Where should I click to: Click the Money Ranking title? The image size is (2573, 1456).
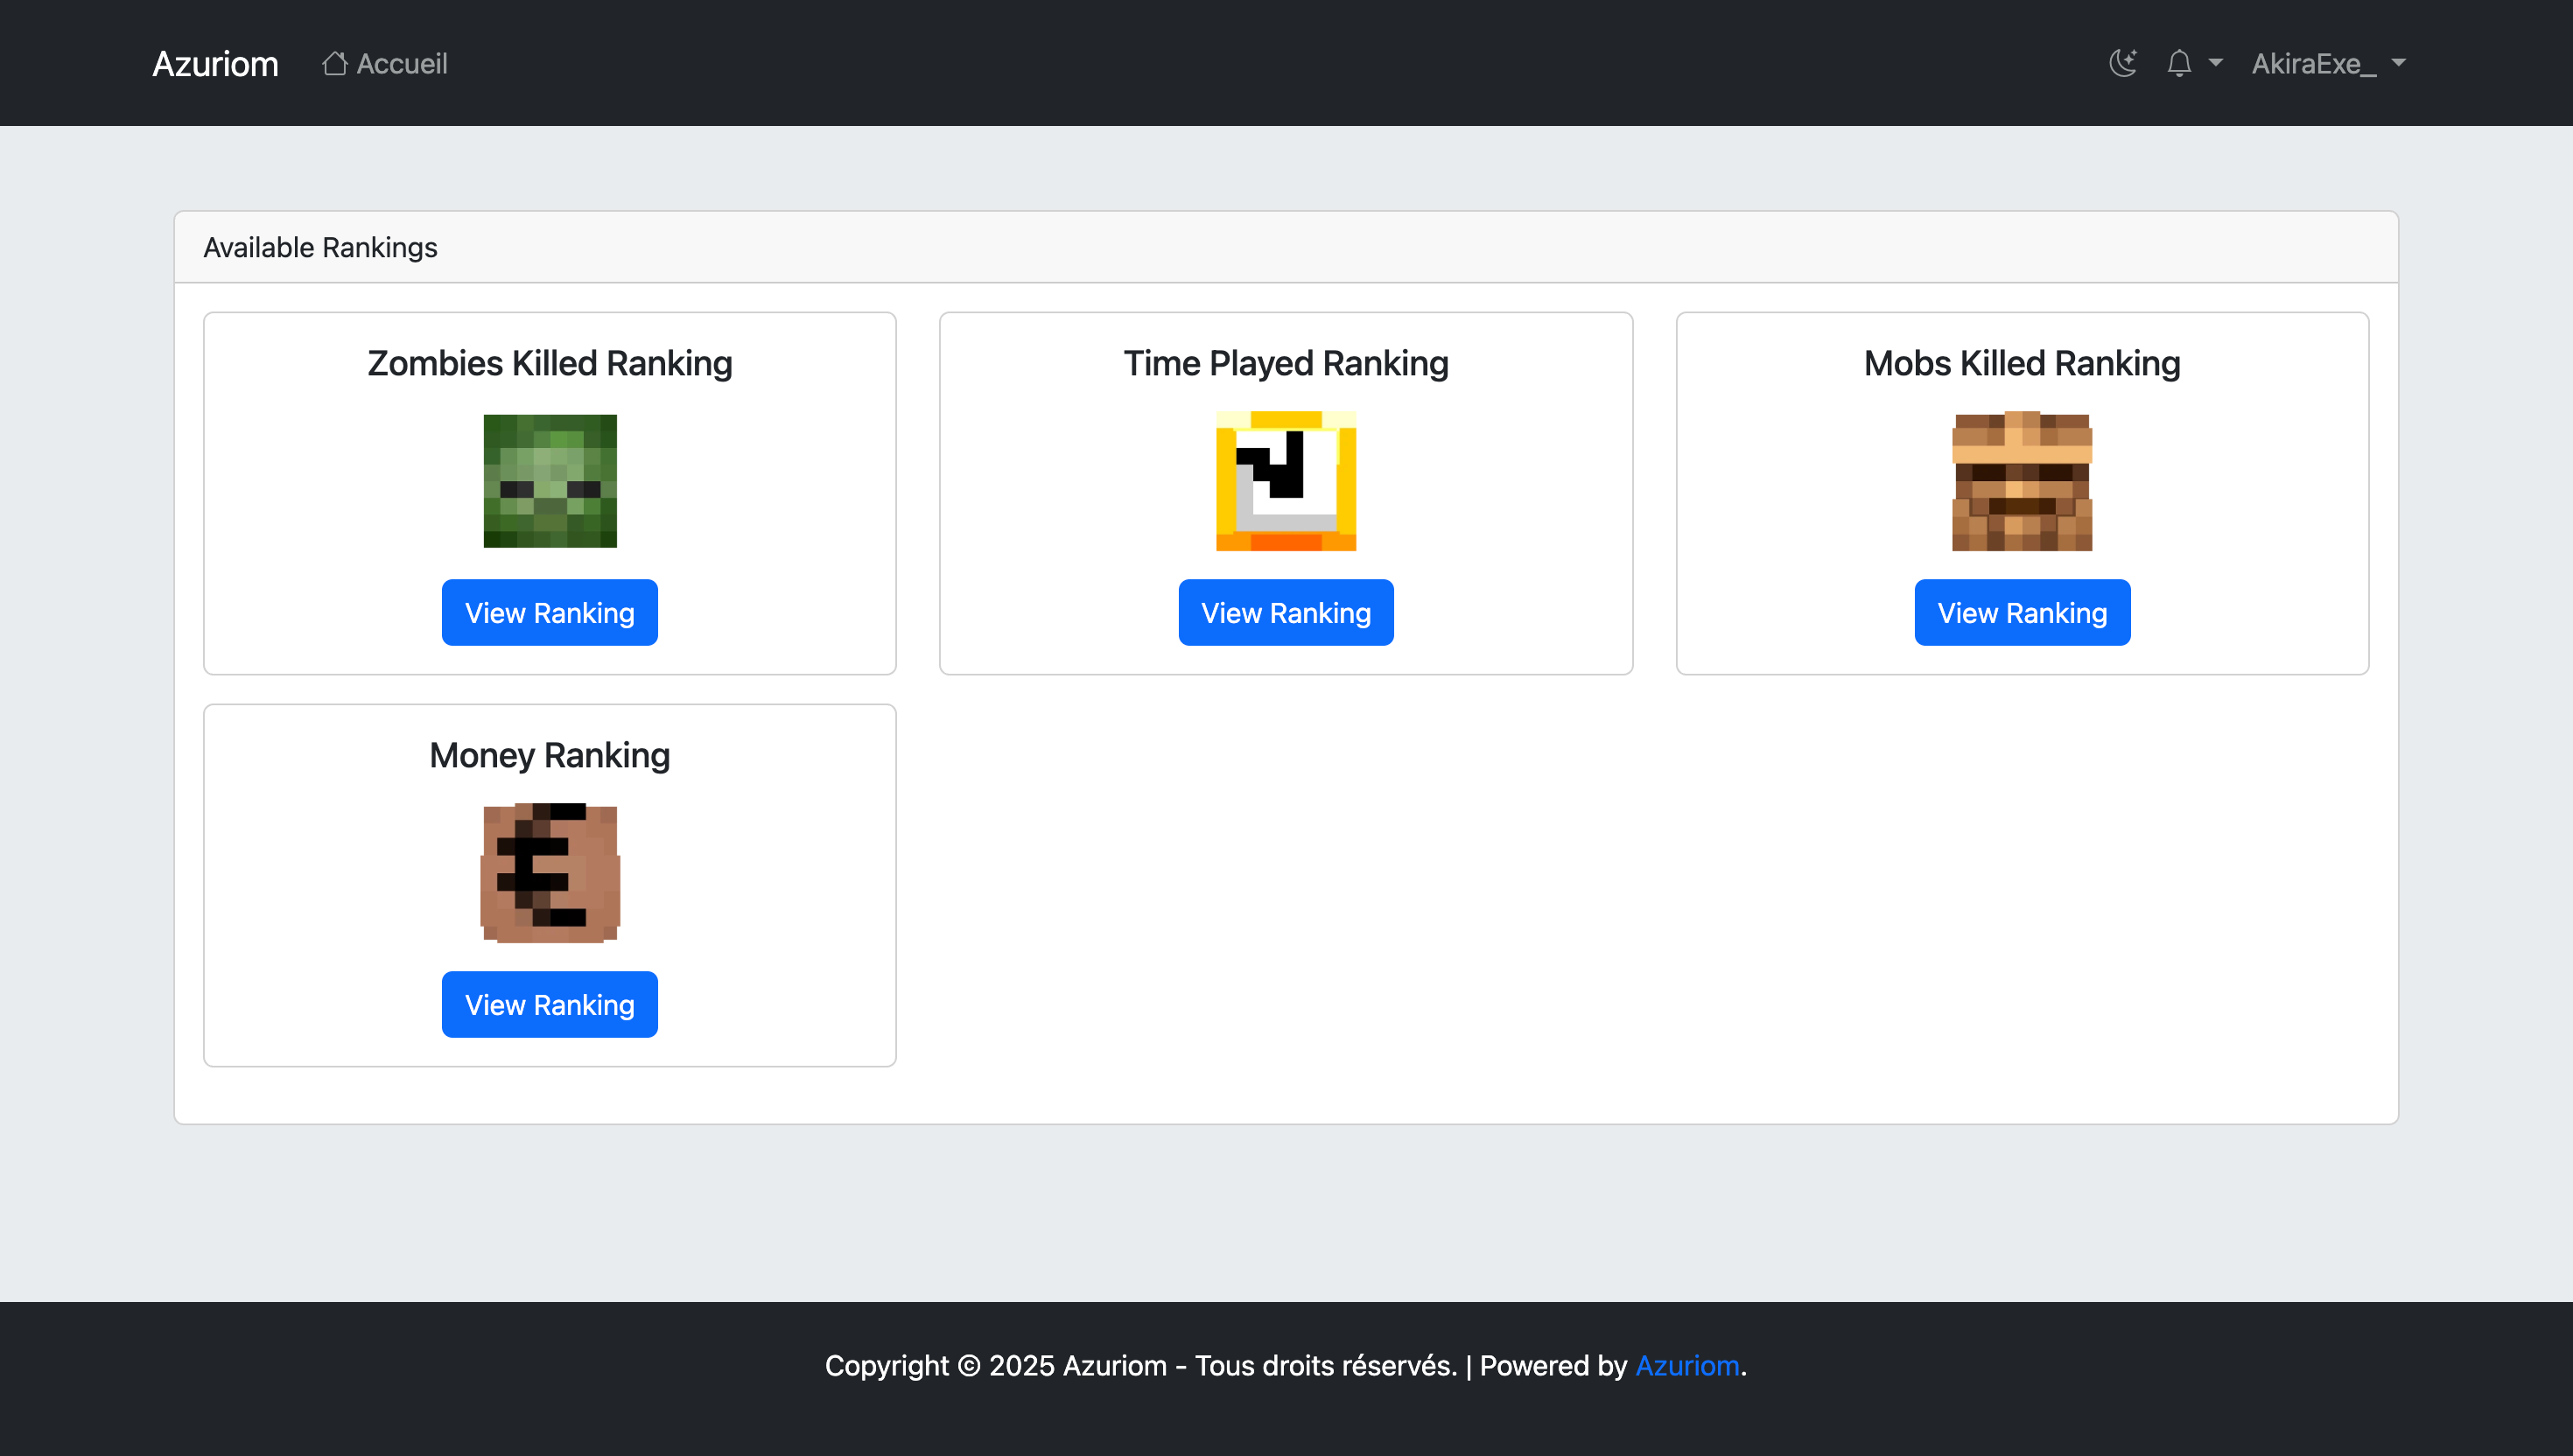[550, 755]
